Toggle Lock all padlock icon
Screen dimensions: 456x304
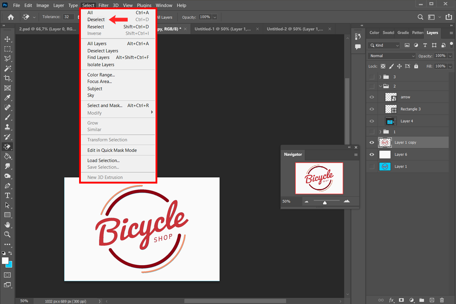(x=416, y=66)
